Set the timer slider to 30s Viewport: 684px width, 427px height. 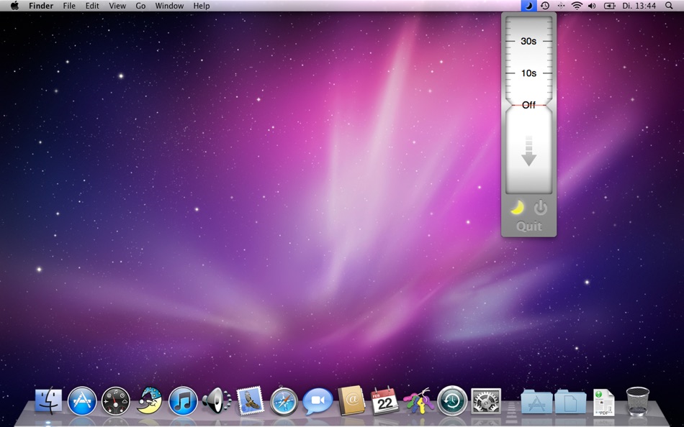pyautogui.click(x=528, y=41)
